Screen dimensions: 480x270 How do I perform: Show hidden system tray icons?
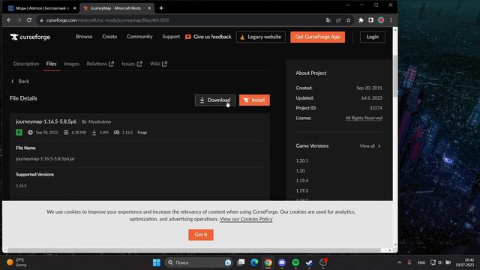click(399, 262)
